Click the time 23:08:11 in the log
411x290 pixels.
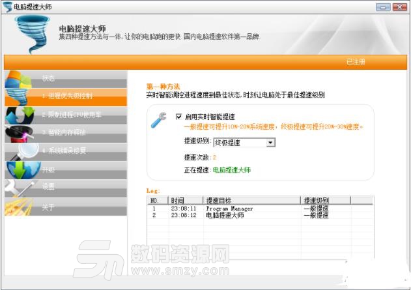pos(184,209)
